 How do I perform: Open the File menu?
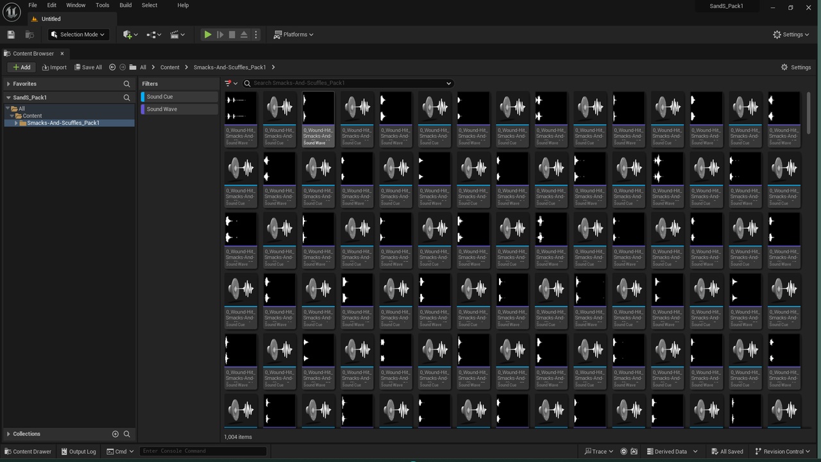(33, 5)
